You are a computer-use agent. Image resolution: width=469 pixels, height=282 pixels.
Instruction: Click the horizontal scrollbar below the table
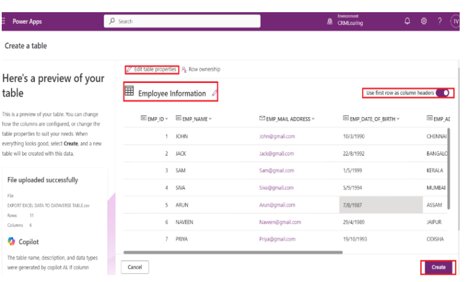pyautogui.click(x=232, y=251)
